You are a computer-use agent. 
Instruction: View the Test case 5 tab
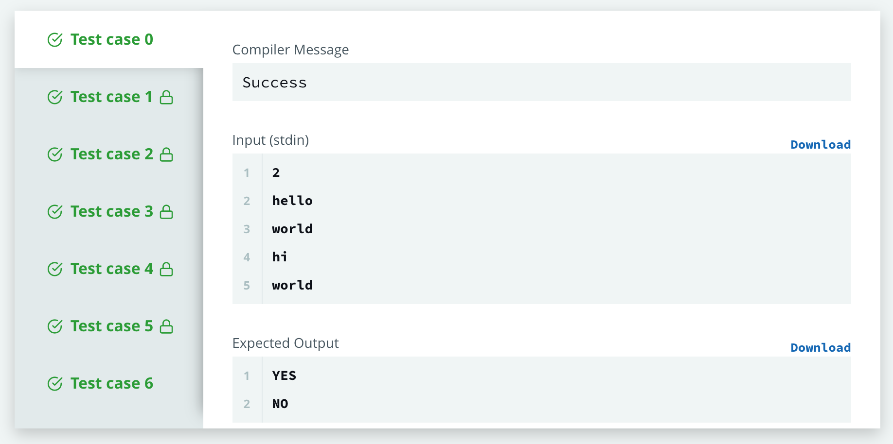(x=111, y=326)
